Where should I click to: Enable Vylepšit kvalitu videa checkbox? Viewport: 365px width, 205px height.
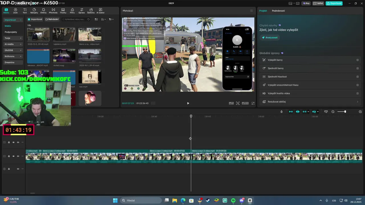pyautogui.click(x=358, y=93)
